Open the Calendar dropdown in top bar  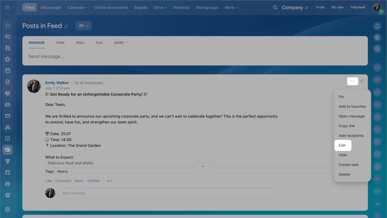point(78,8)
